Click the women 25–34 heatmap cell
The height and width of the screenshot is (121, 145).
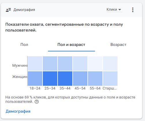point(50,79)
